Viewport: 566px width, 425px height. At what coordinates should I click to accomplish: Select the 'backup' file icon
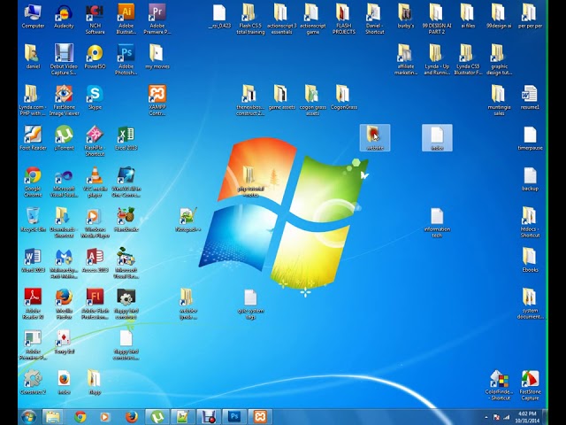point(531,179)
